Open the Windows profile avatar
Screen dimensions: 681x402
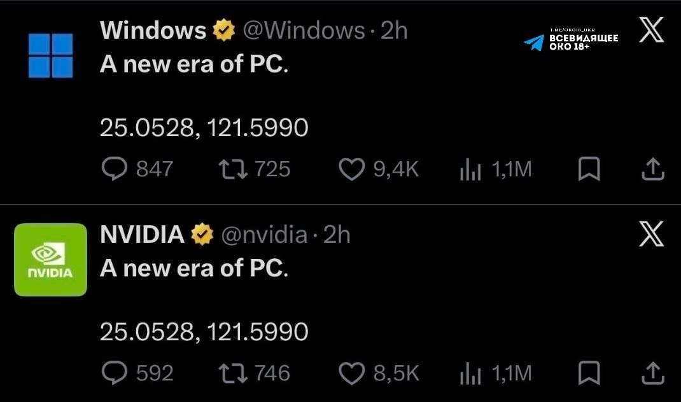50,55
